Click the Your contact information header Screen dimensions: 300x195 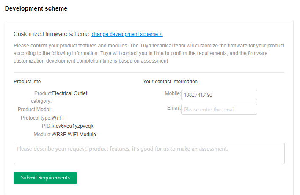pos(170,82)
